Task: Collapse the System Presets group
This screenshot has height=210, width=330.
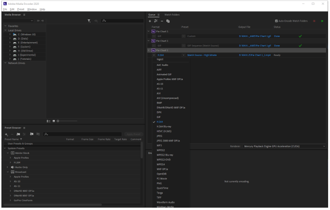Action: tap(5, 148)
